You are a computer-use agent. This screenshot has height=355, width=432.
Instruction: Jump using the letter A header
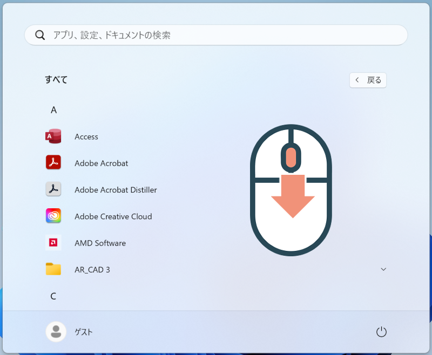[53, 110]
